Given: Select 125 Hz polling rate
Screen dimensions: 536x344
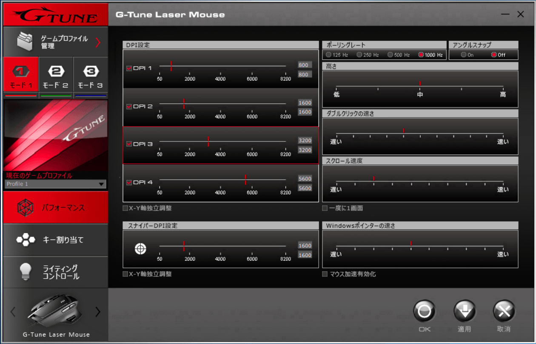Looking at the screenshot, I should coord(329,55).
